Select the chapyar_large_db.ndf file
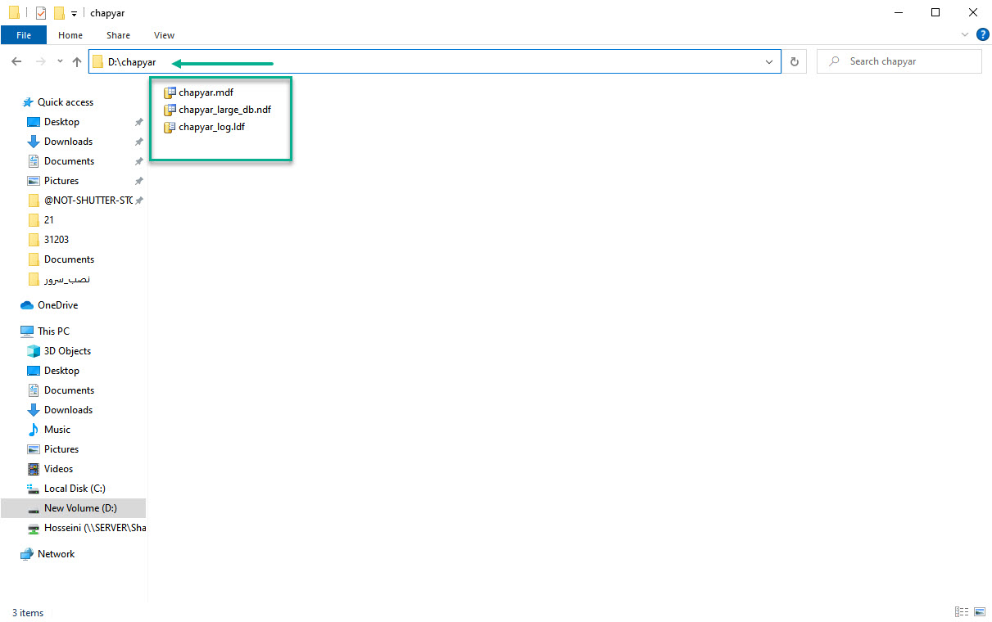Image resolution: width=992 pixels, height=622 pixels. [x=218, y=110]
